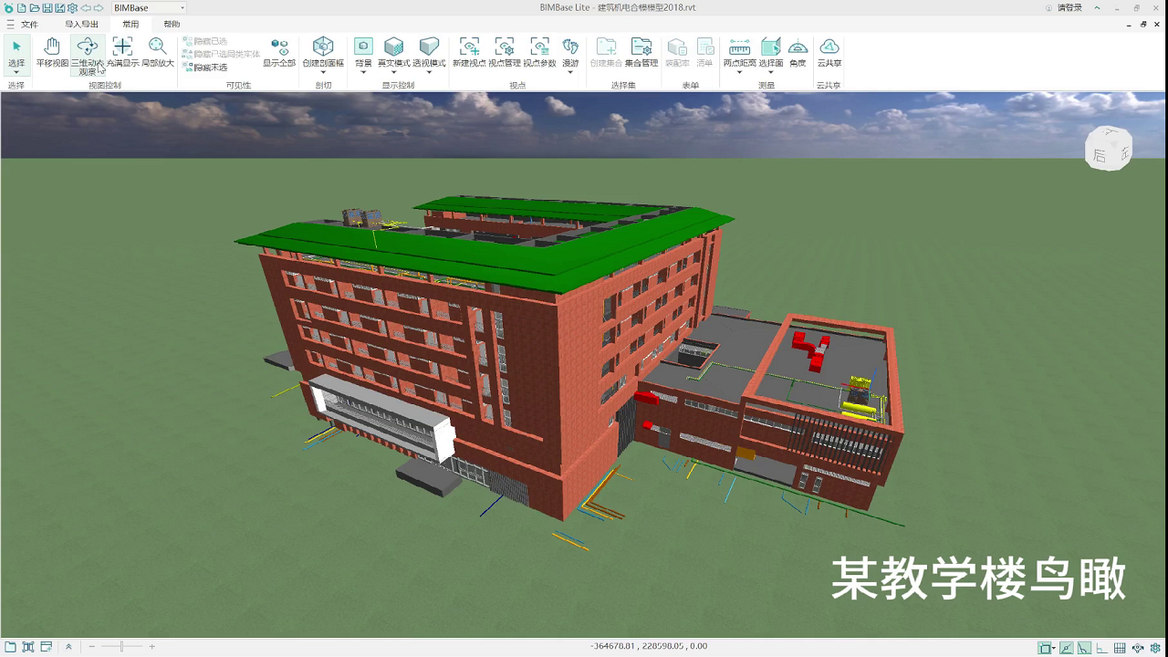Click 充满显示 to fit the view
Image resolution: width=1168 pixels, height=657 pixels.
[x=122, y=50]
